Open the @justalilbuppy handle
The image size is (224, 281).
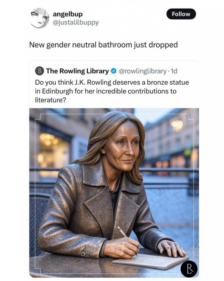click(x=76, y=22)
